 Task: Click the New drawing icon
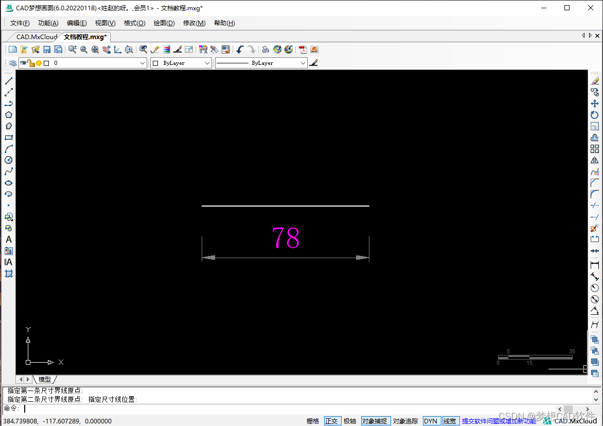[13, 49]
